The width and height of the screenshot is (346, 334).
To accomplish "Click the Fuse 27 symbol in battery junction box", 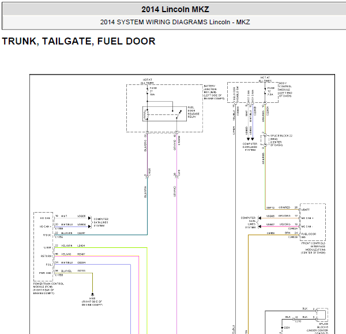I will 148,91.
